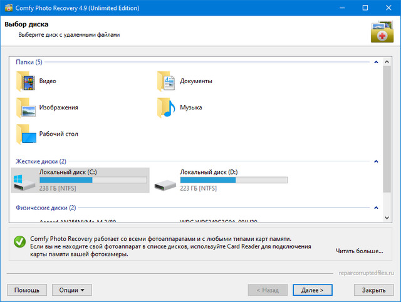Select the Документы folder icon
The height and width of the screenshot is (302, 401).
[166, 81]
